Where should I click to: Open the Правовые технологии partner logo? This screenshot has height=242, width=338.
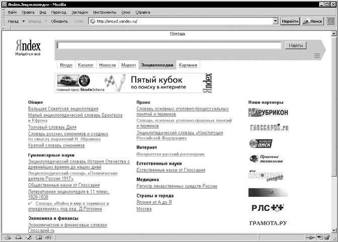(x=266, y=159)
